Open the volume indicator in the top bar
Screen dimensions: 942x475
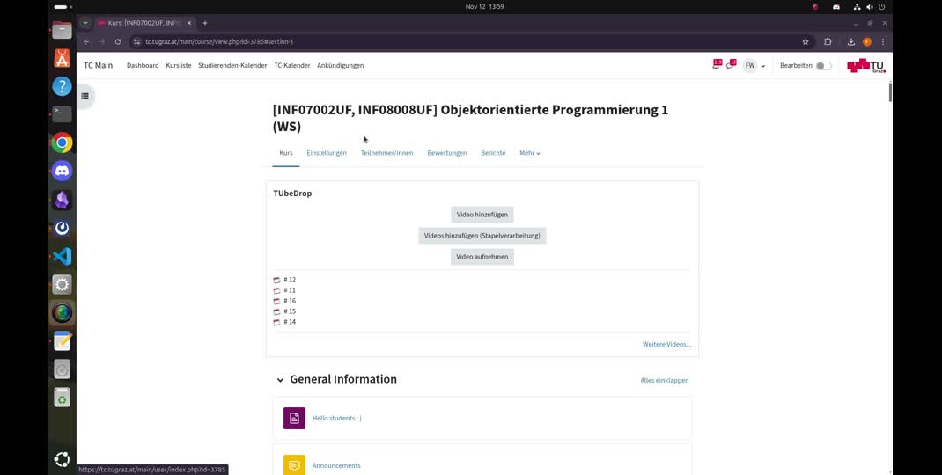(870, 7)
